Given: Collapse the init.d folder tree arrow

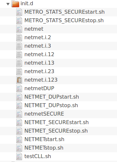Looking at the screenshot, I should coord(8,4).
